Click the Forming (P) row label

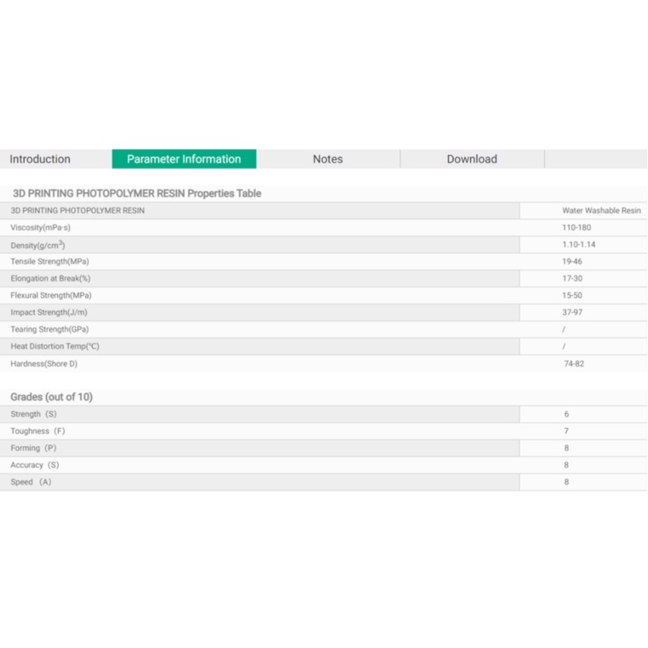[33, 448]
